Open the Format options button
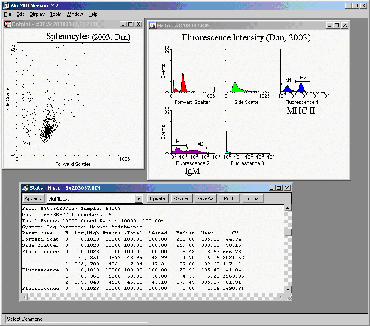The height and width of the screenshot is (326, 370). pos(253,198)
